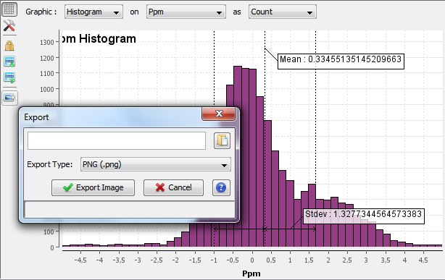Open the Export Type PNG dropdown
The image size is (445, 280).
coord(156,164)
